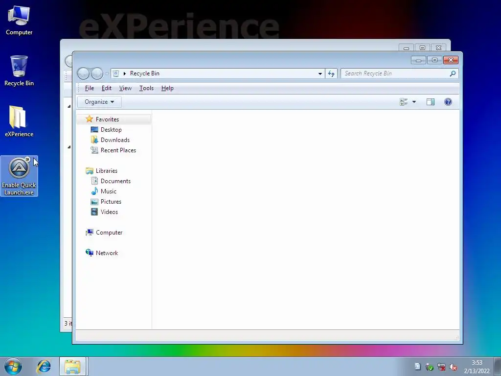This screenshot has width=501, height=376.
Task: Open Desktop under Favorites
Action: (x=111, y=129)
